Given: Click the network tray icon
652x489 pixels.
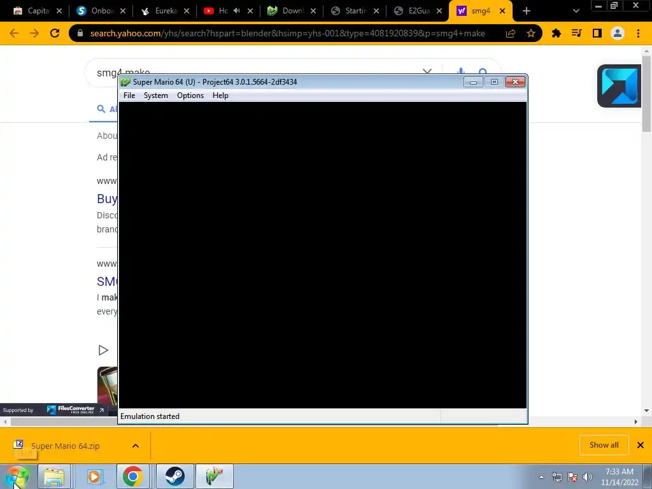Looking at the screenshot, I should coord(556,477).
